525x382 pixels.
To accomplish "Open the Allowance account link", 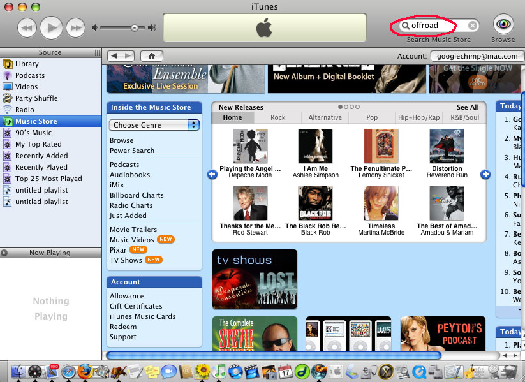I will coord(126,296).
